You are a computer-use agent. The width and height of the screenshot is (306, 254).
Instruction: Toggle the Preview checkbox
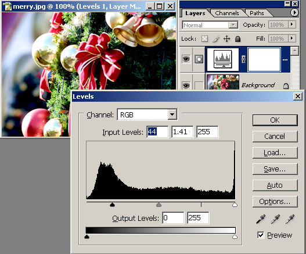point(261,235)
